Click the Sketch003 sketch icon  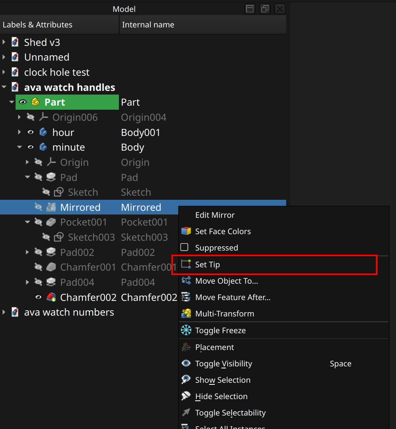[x=59, y=237]
